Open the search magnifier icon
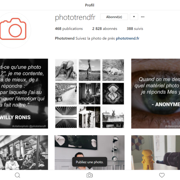The height and width of the screenshot is (180, 180). 17,175
